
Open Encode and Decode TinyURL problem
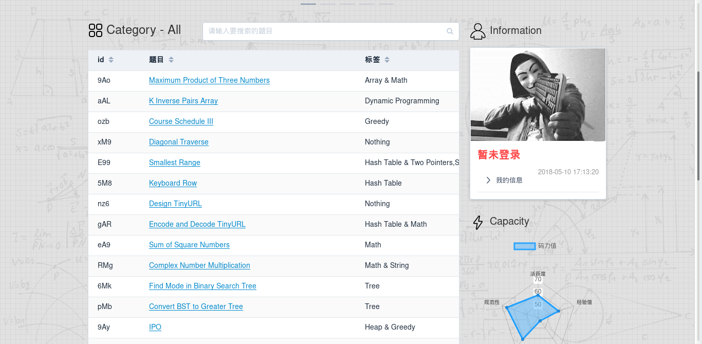click(197, 224)
